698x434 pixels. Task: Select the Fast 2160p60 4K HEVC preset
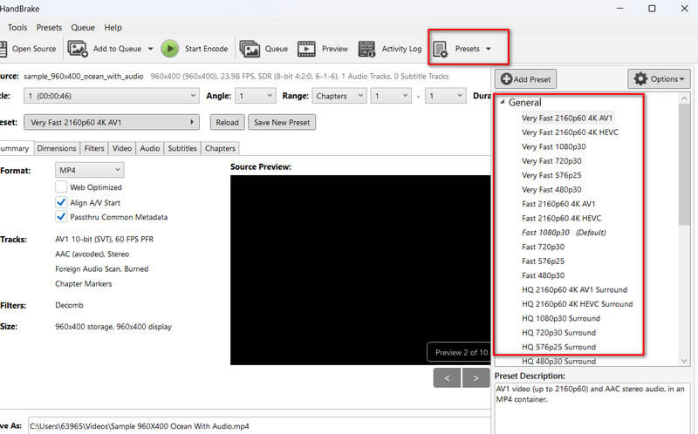point(561,218)
